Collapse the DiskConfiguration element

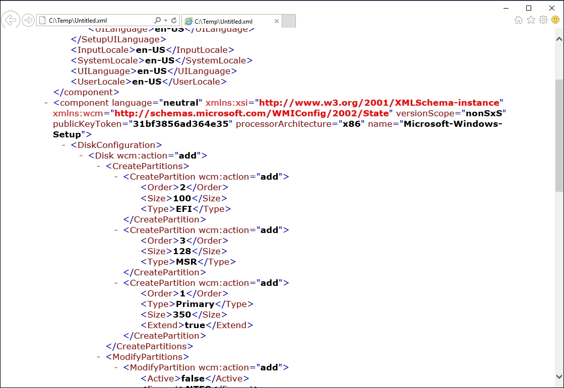64,145
